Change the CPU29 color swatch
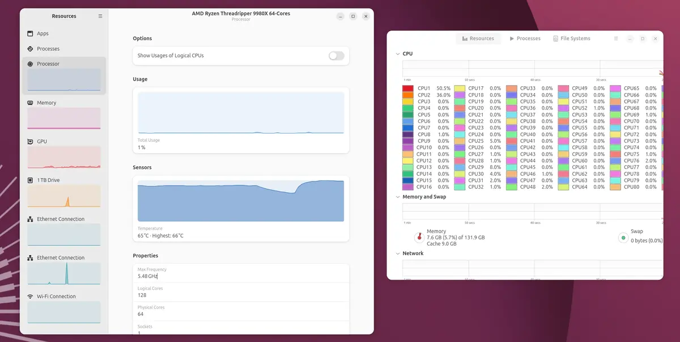This screenshot has width=680, height=342. click(x=460, y=167)
